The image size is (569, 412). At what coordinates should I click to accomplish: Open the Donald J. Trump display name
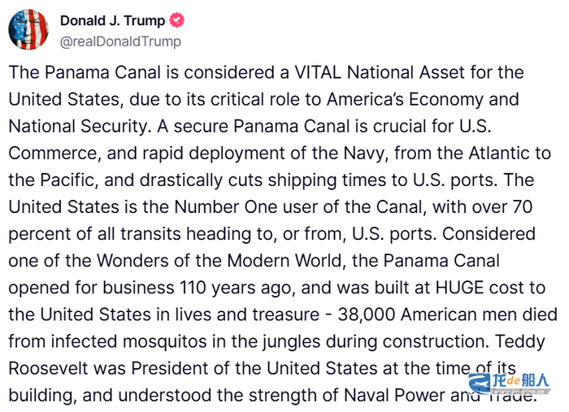(x=111, y=20)
